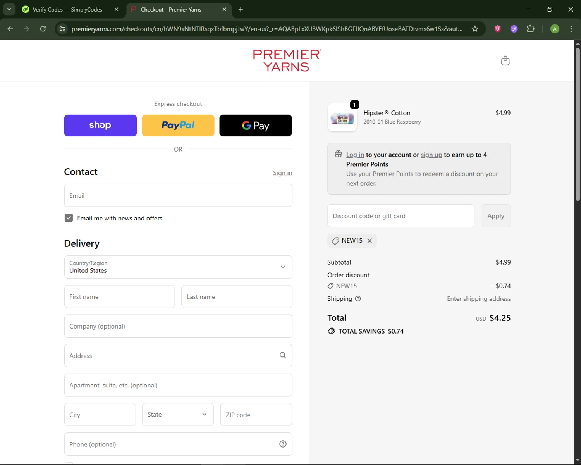The width and height of the screenshot is (581, 465).
Task: Open a new browser tab
Action: coord(241,9)
